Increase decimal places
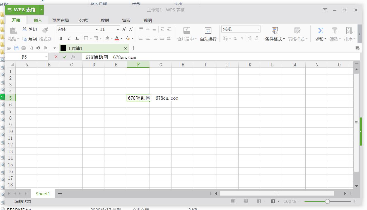Screen dimensions: 367x210 [x=250, y=38]
